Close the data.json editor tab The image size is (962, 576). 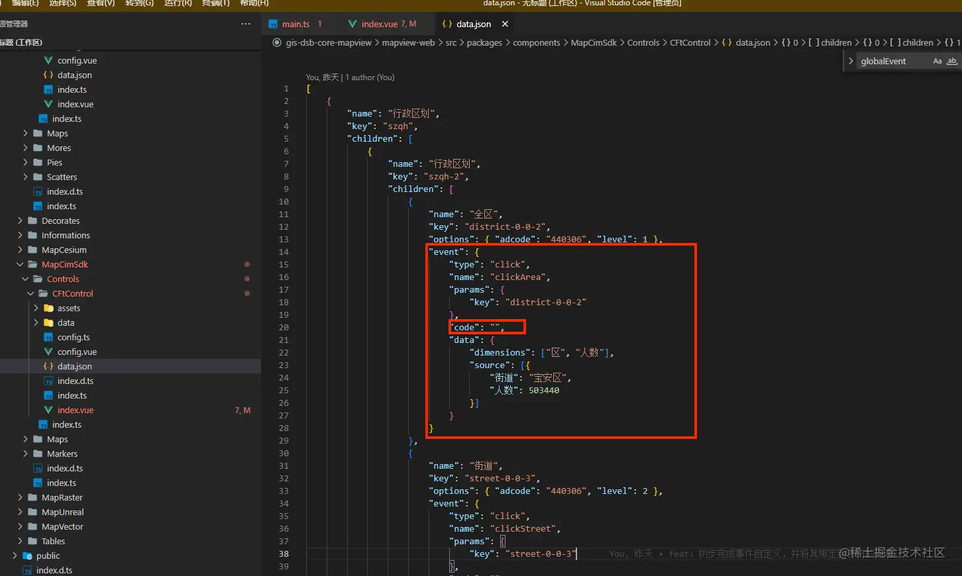point(505,24)
